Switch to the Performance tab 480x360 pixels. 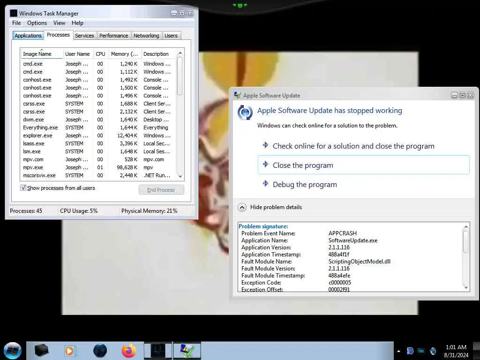113,36
